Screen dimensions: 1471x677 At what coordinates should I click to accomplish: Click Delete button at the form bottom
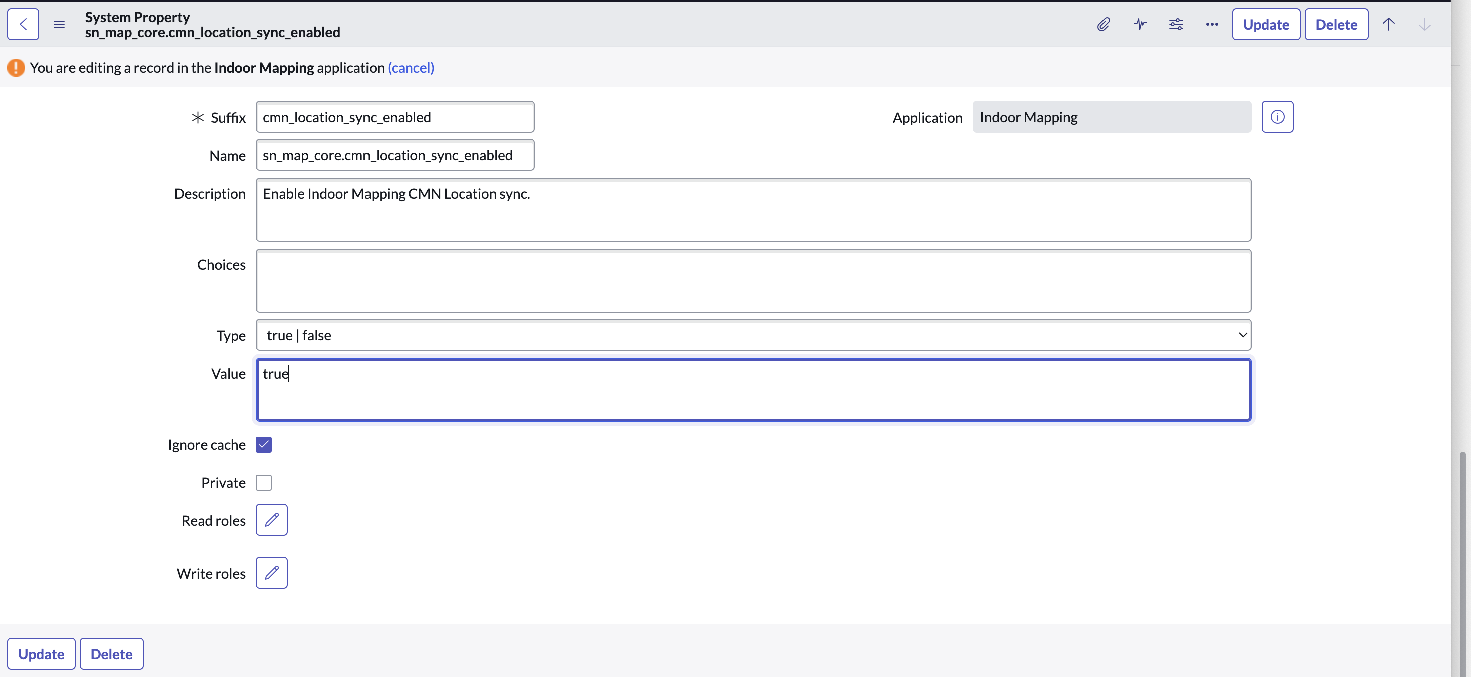click(111, 653)
